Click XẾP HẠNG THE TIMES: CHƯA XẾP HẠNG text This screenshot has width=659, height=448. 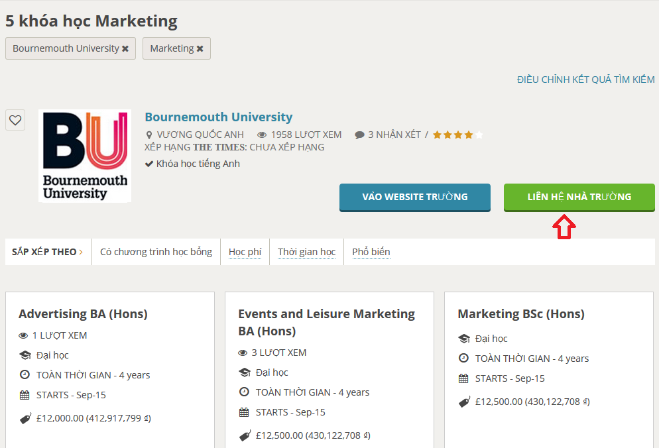pos(235,148)
